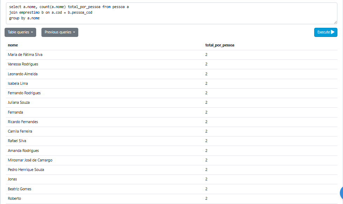This screenshot has height=204, width=343.
Task: Open the Previous queries dropdown
Action: (x=60, y=32)
